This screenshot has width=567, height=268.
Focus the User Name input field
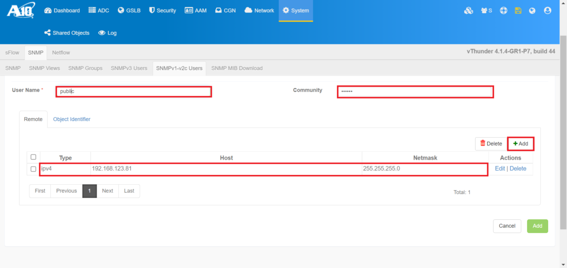click(133, 92)
